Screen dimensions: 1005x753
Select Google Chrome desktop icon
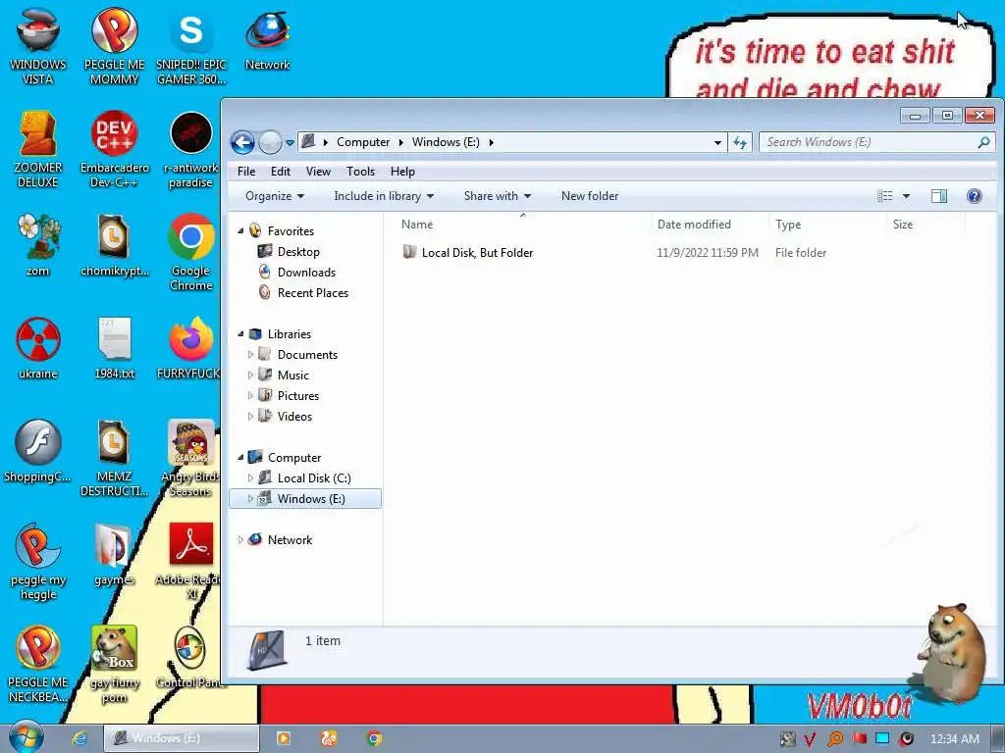tap(191, 252)
